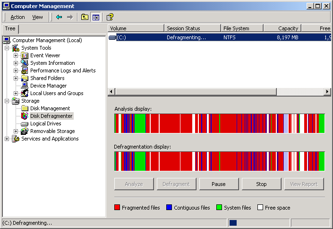Screen dimensions: 333x229
Task: Open the View menu
Action: [x=37, y=17]
